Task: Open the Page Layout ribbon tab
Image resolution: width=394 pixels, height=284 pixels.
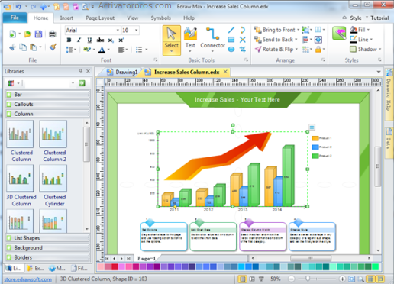Action: pyautogui.click(x=100, y=18)
